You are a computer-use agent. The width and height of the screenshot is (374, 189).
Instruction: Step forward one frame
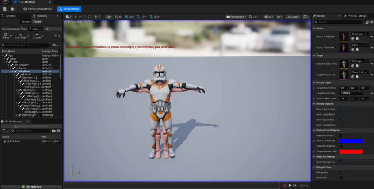tap(295, 185)
